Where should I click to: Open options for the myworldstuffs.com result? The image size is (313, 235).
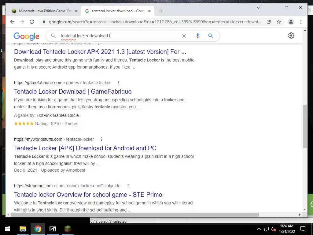101,139
